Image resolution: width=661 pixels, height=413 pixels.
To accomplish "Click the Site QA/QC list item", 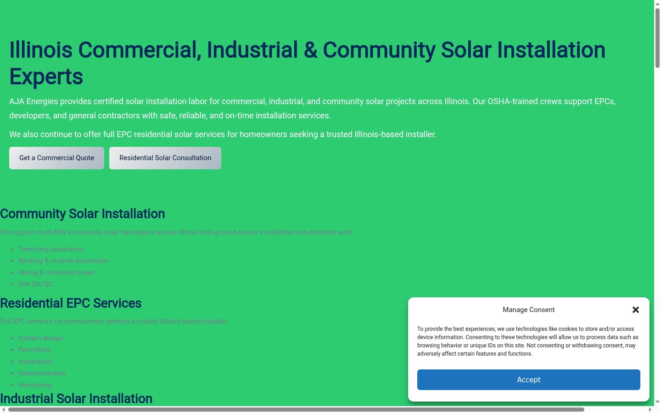I will [35, 284].
